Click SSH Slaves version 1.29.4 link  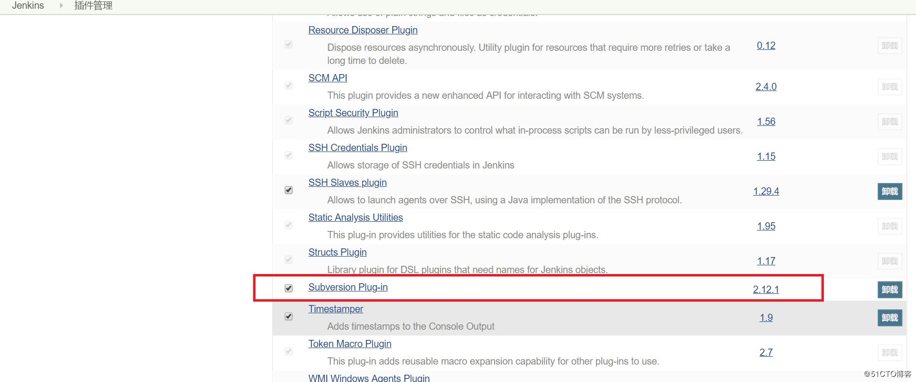[766, 191]
